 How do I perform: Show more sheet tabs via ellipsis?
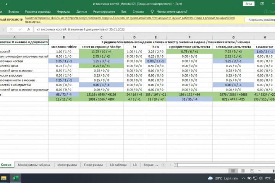click(157, 165)
